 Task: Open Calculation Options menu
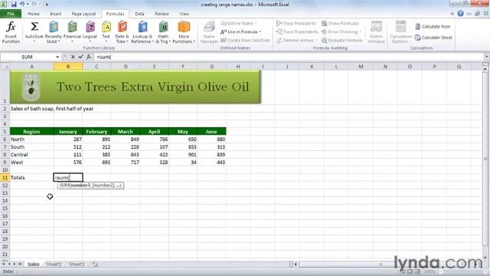(400, 32)
